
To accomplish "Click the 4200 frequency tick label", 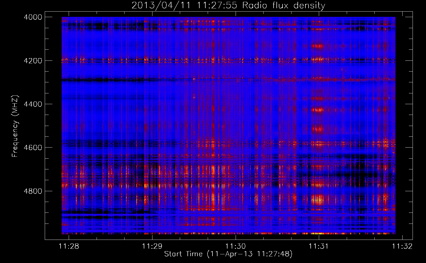I will pos(33,61).
